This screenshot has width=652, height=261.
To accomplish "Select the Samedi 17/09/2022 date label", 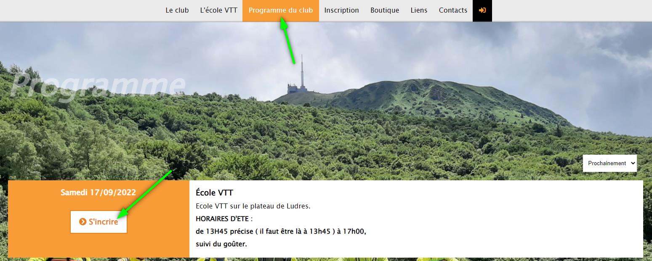I will click(98, 192).
